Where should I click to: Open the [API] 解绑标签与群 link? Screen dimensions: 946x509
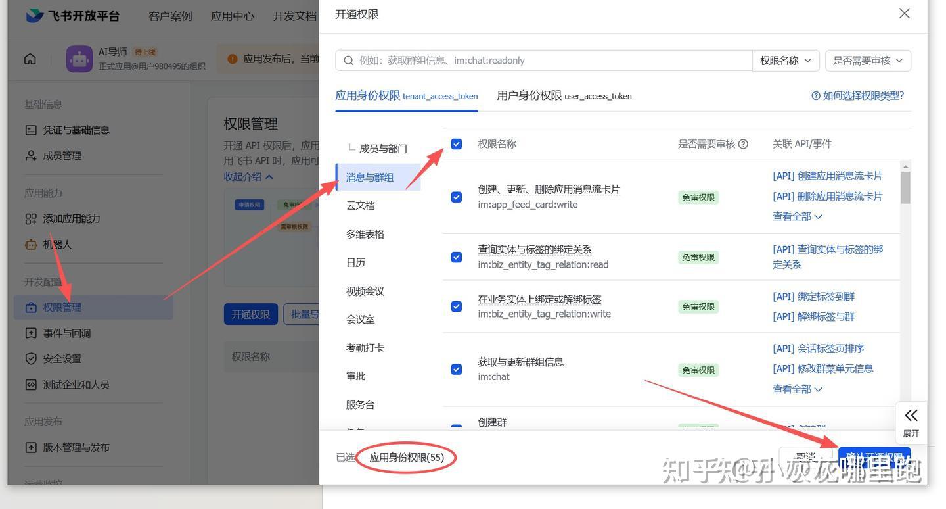pyautogui.click(x=814, y=316)
